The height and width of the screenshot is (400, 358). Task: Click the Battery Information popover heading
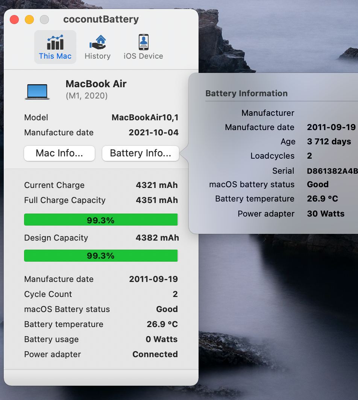246,93
